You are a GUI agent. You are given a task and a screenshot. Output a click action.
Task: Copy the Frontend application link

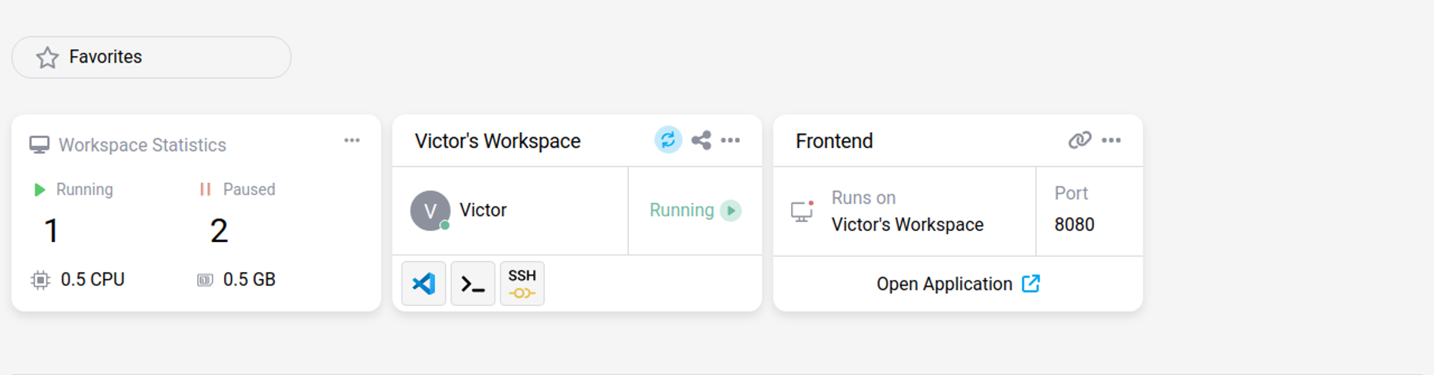click(1080, 140)
